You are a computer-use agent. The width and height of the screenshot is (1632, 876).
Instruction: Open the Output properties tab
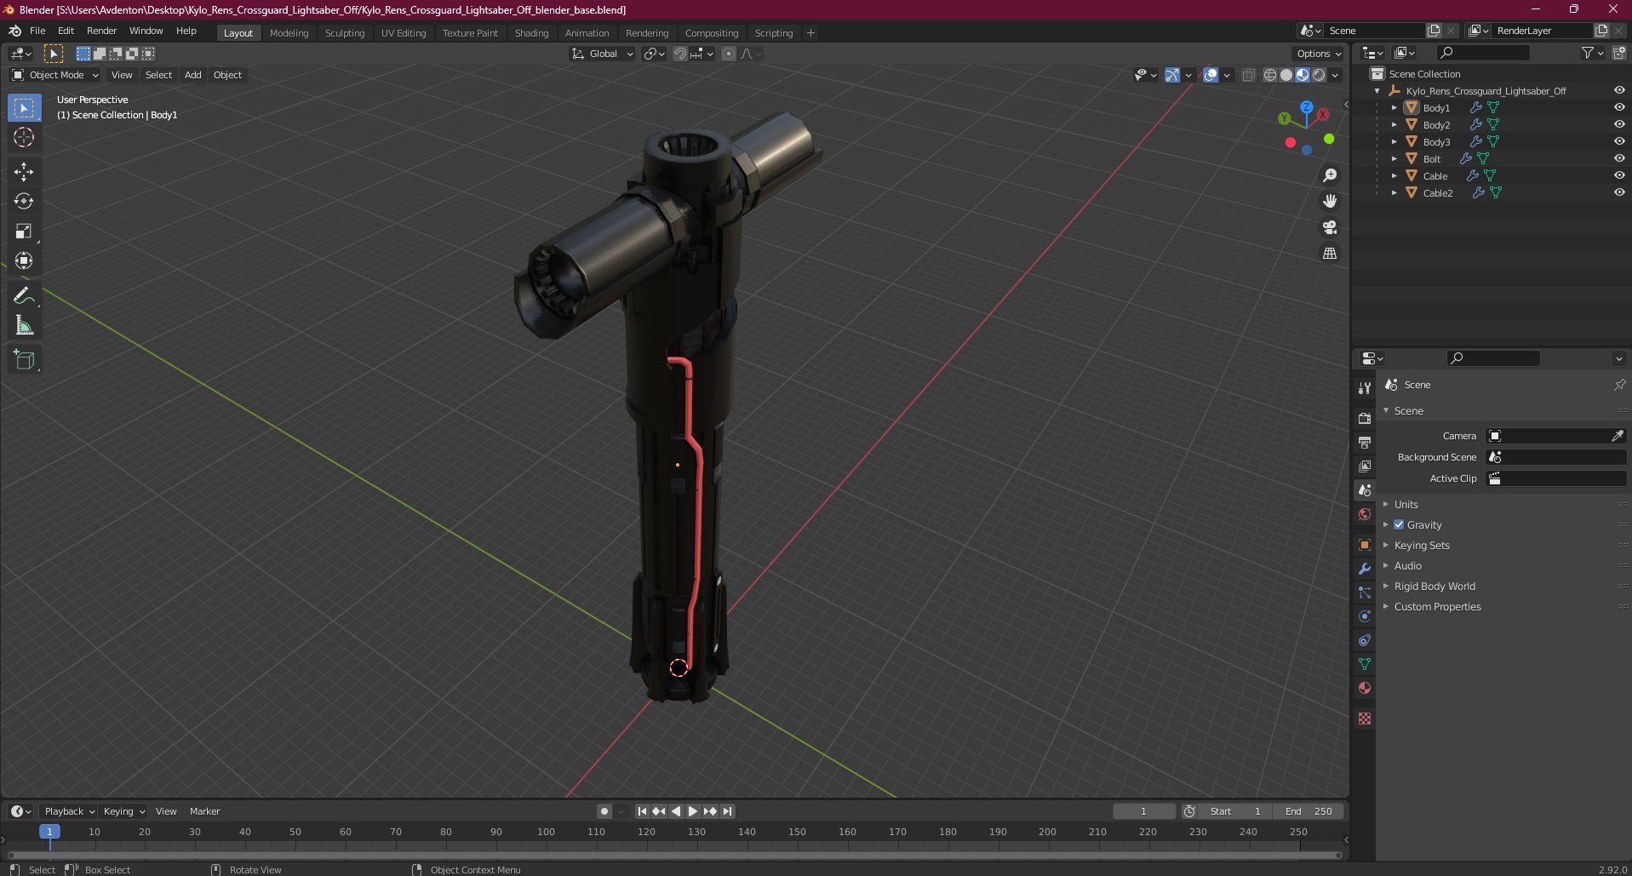1365,443
